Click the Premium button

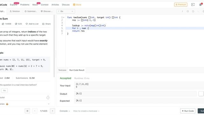click(x=181, y=5)
